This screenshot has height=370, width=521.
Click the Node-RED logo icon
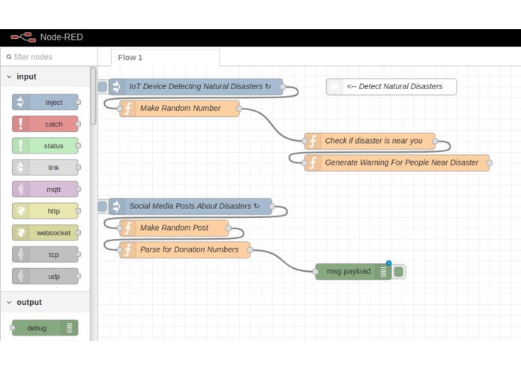(23, 37)
